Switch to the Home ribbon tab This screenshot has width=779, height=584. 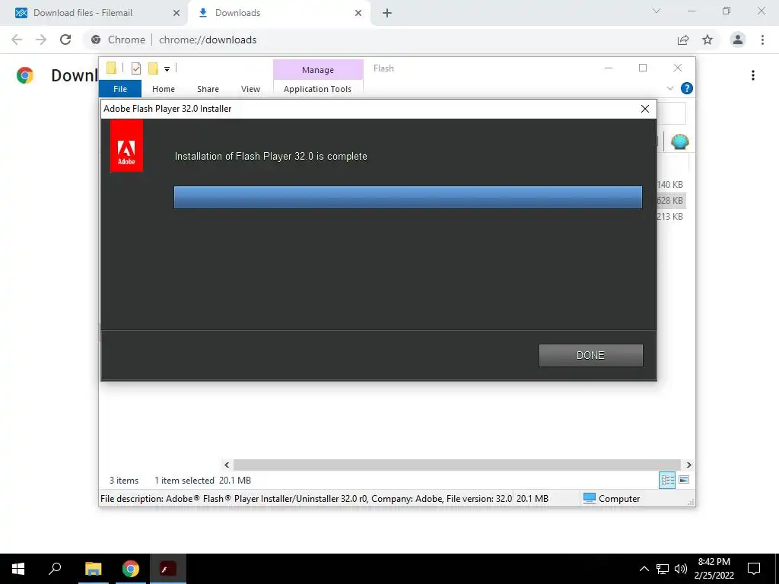point(164,89)
